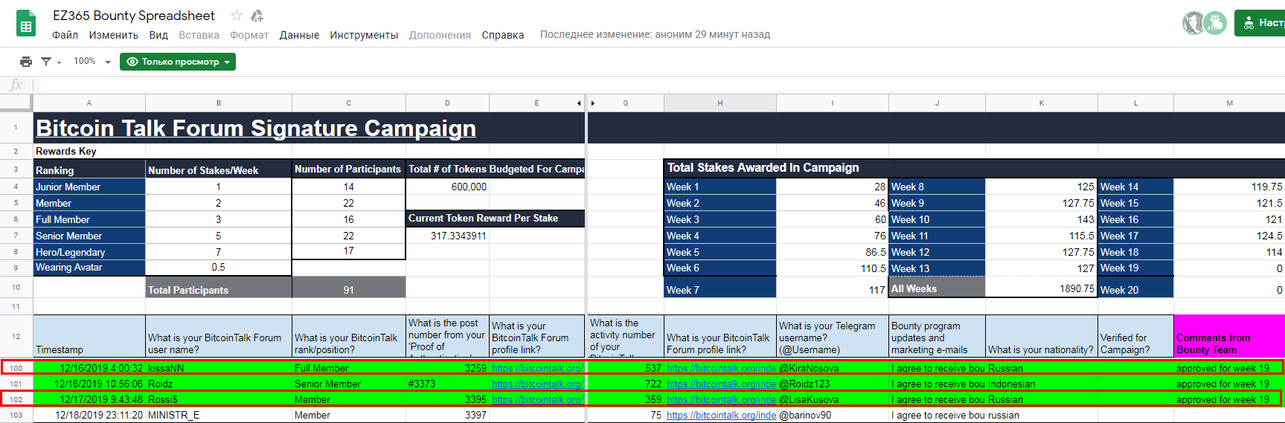
Task: Open the column H forum link in @Roidz123's row
Action: (721, 384)
